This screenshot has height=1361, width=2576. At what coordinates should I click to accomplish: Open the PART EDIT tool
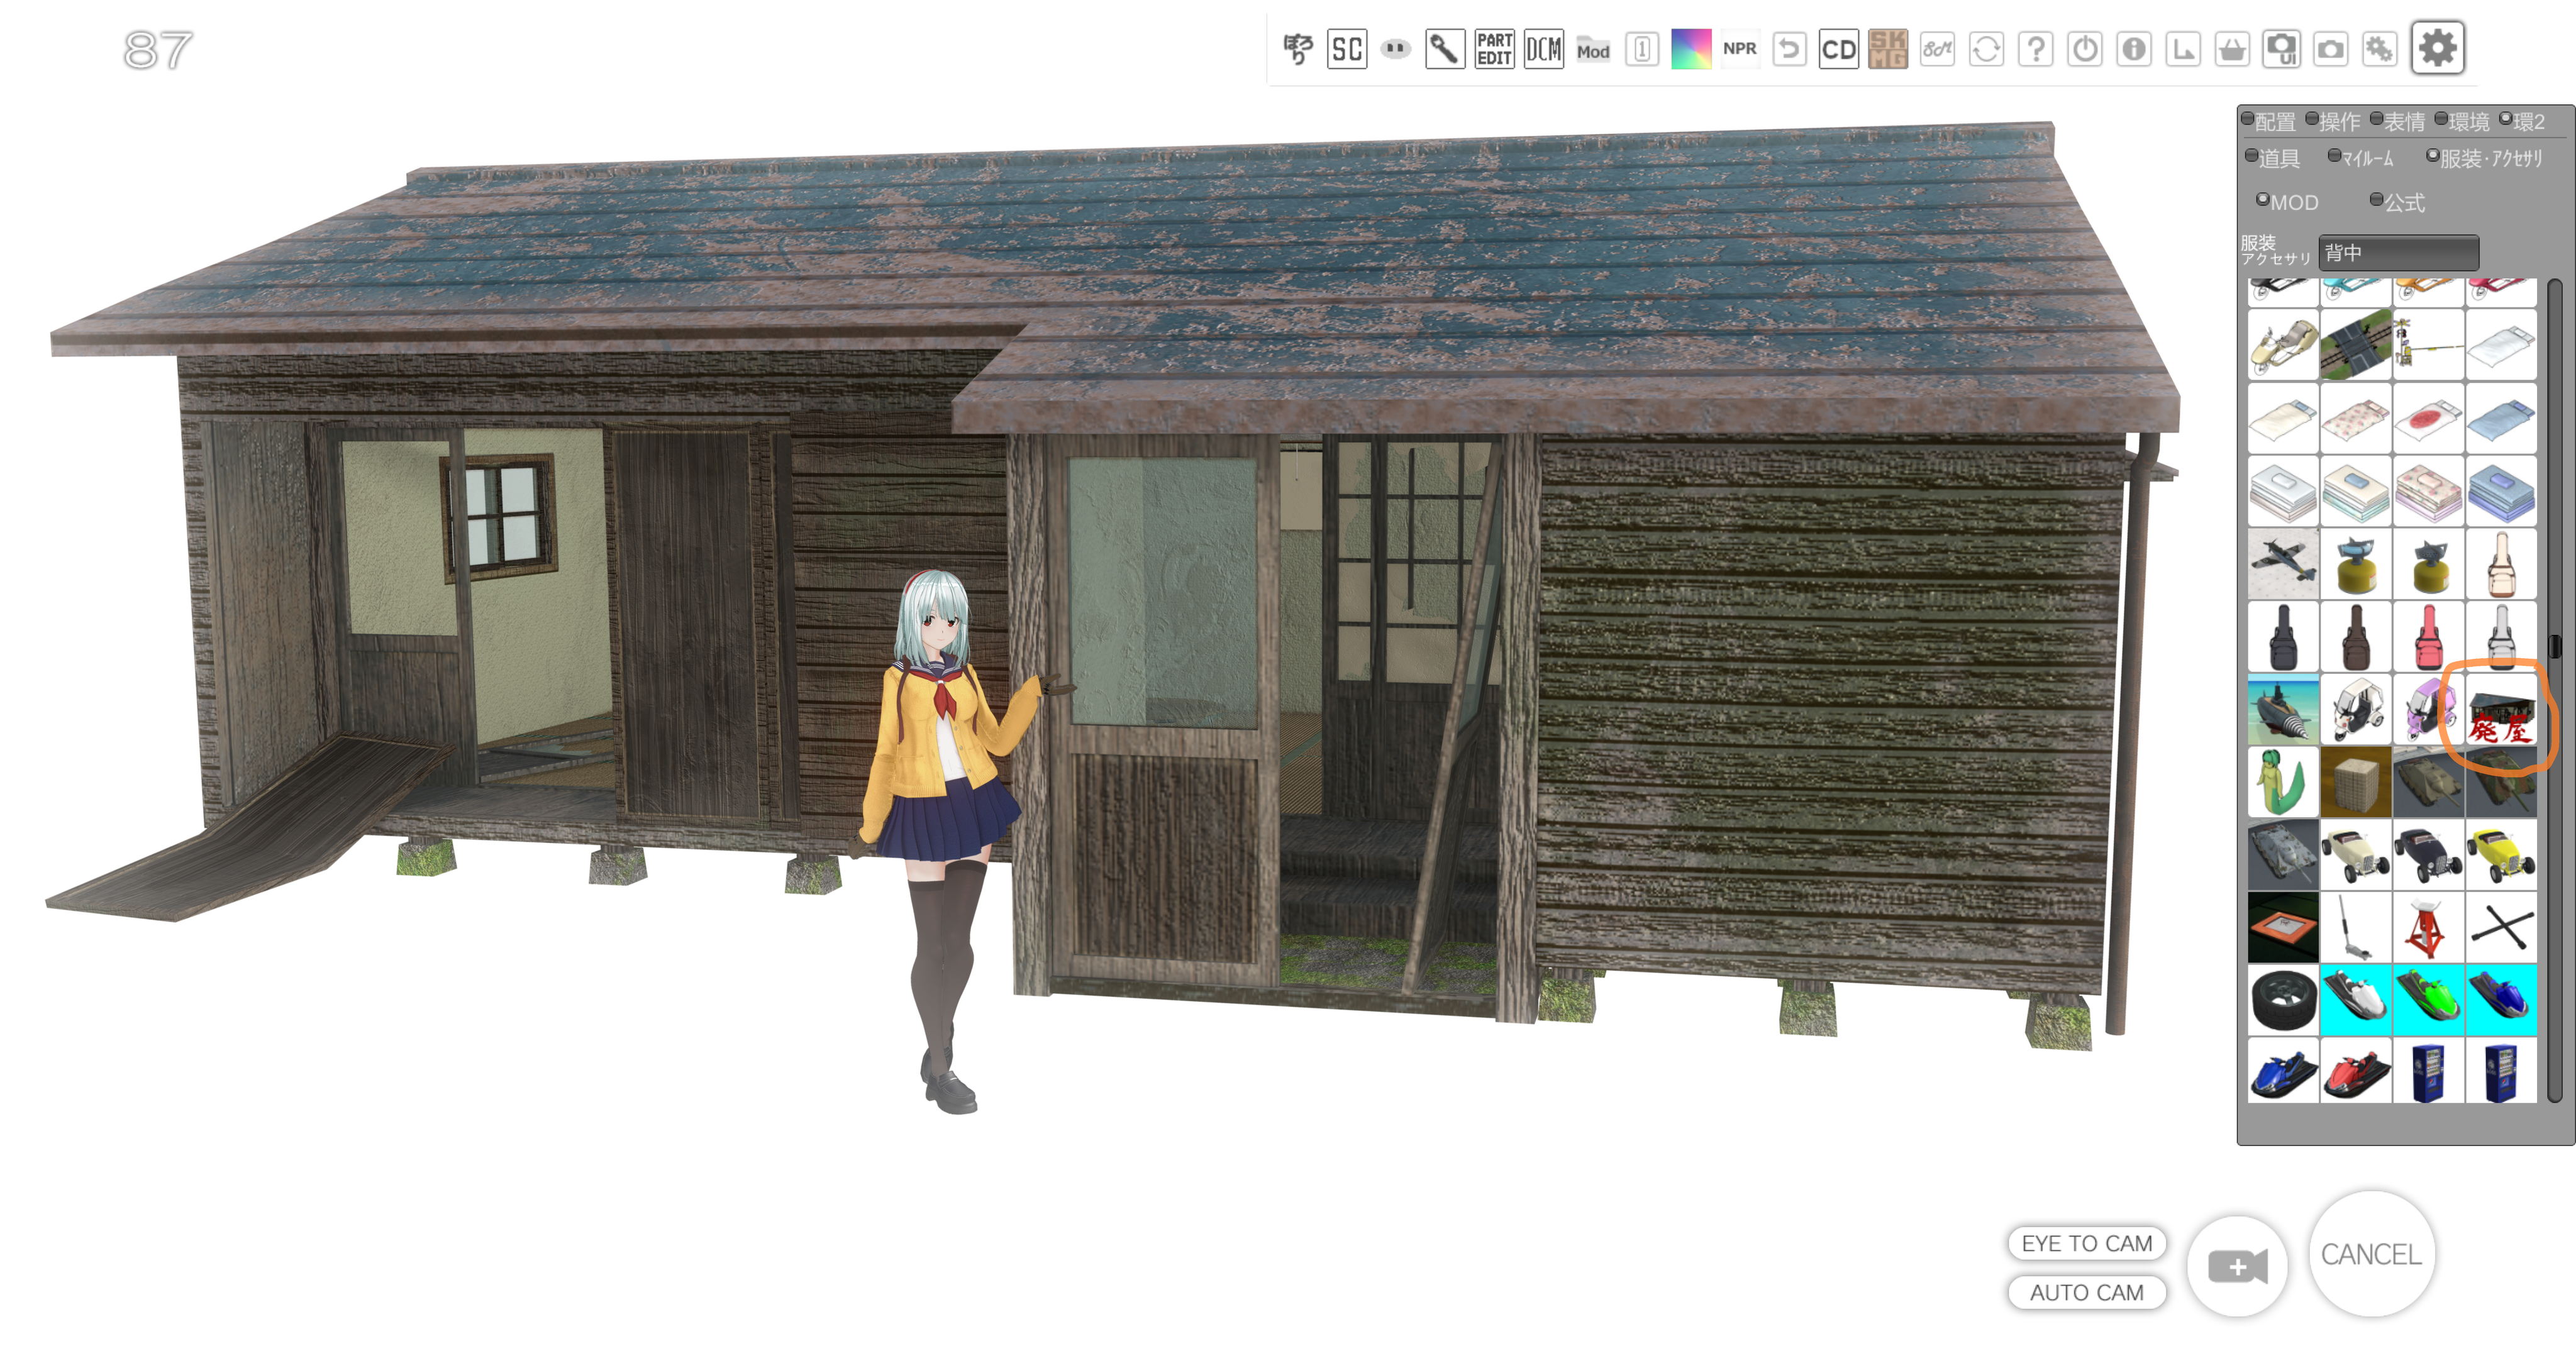[x=1494, y=49]
